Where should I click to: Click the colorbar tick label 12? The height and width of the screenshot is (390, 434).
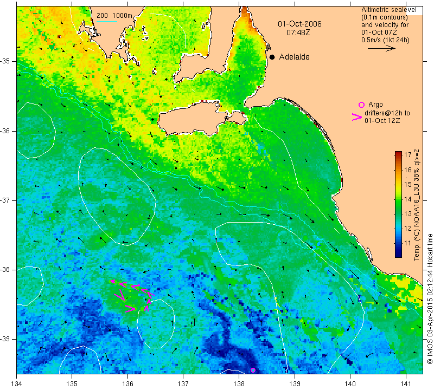408,228
